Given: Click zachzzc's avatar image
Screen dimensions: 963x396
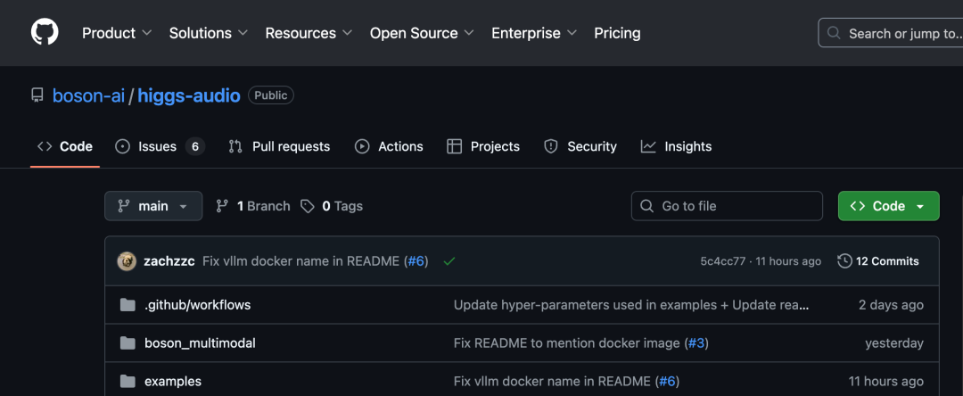Looking at the screenshot, I should coord(127,261).
